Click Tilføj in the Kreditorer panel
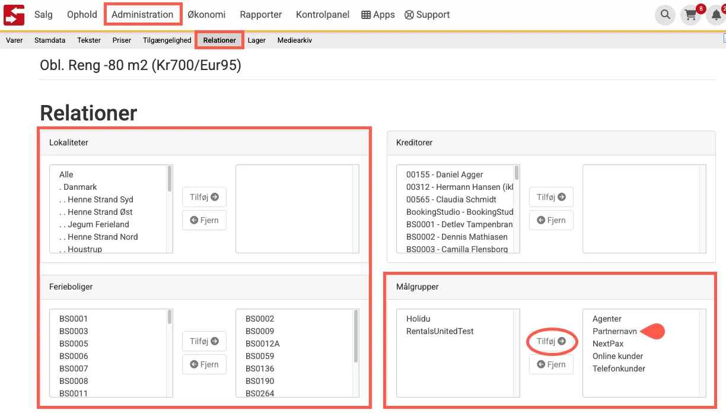The height and width of the screenshot is (413, 726). point(551,197)
